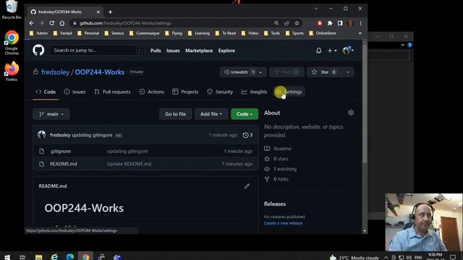463x260 pixels.
Task: Open the README.md file row
Action: coord(145,164)
